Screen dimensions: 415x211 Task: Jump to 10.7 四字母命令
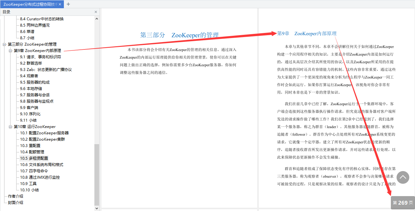click(x=34, y=171)
